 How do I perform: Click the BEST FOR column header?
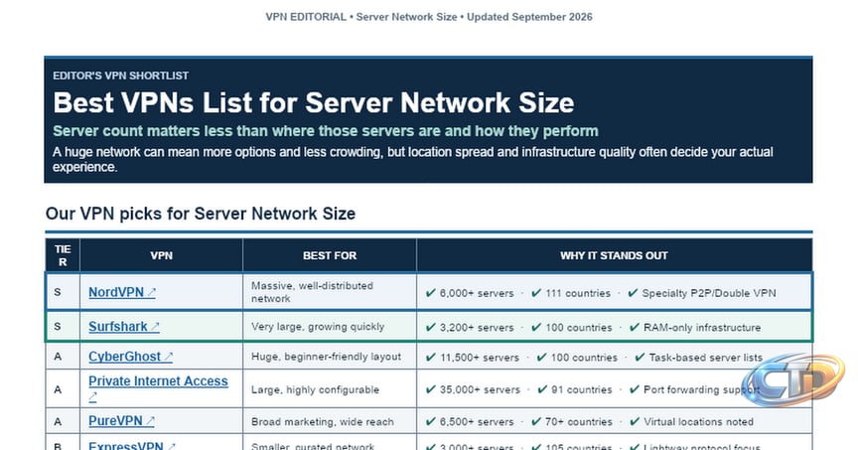pos(330,255)
